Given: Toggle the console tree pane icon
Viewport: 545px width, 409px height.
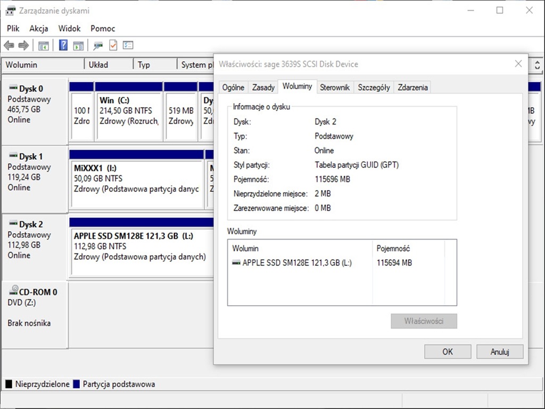Looking at the screenshot, I should pos(44,46).
